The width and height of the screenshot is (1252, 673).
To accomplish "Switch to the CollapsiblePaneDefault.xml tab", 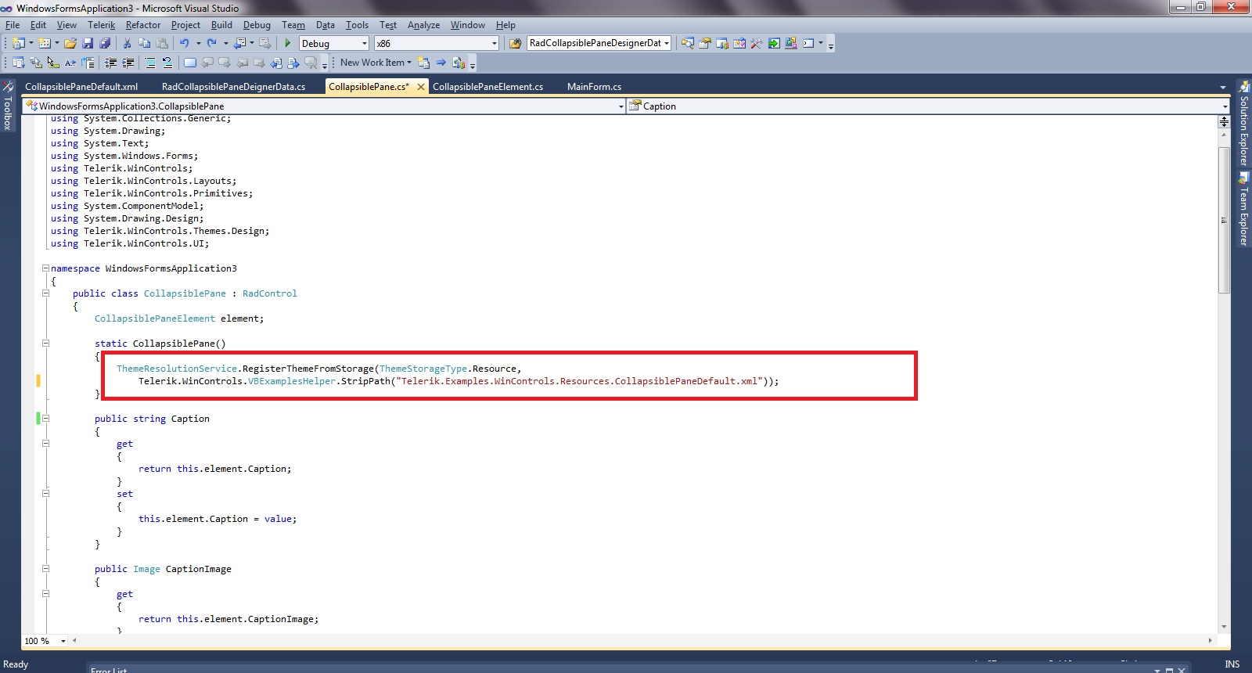I will click(x=81, y=86).
